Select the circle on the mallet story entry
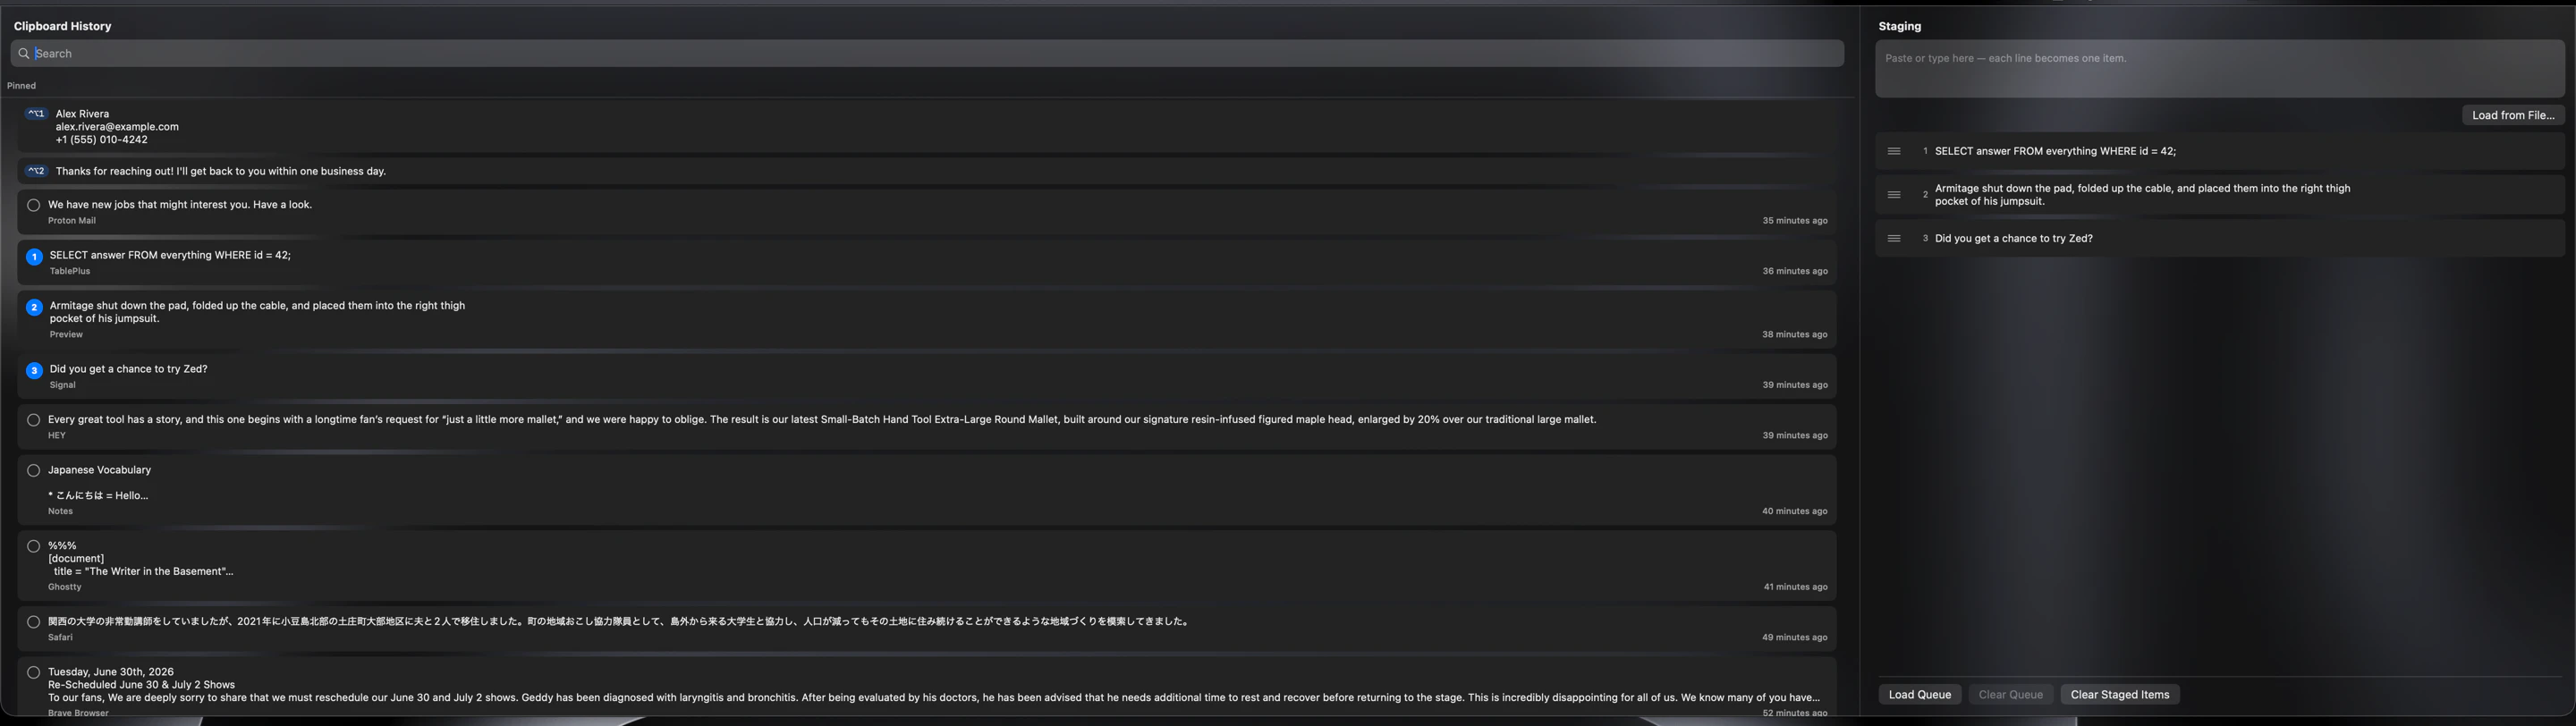2576x726 pixels. point(34,420)
